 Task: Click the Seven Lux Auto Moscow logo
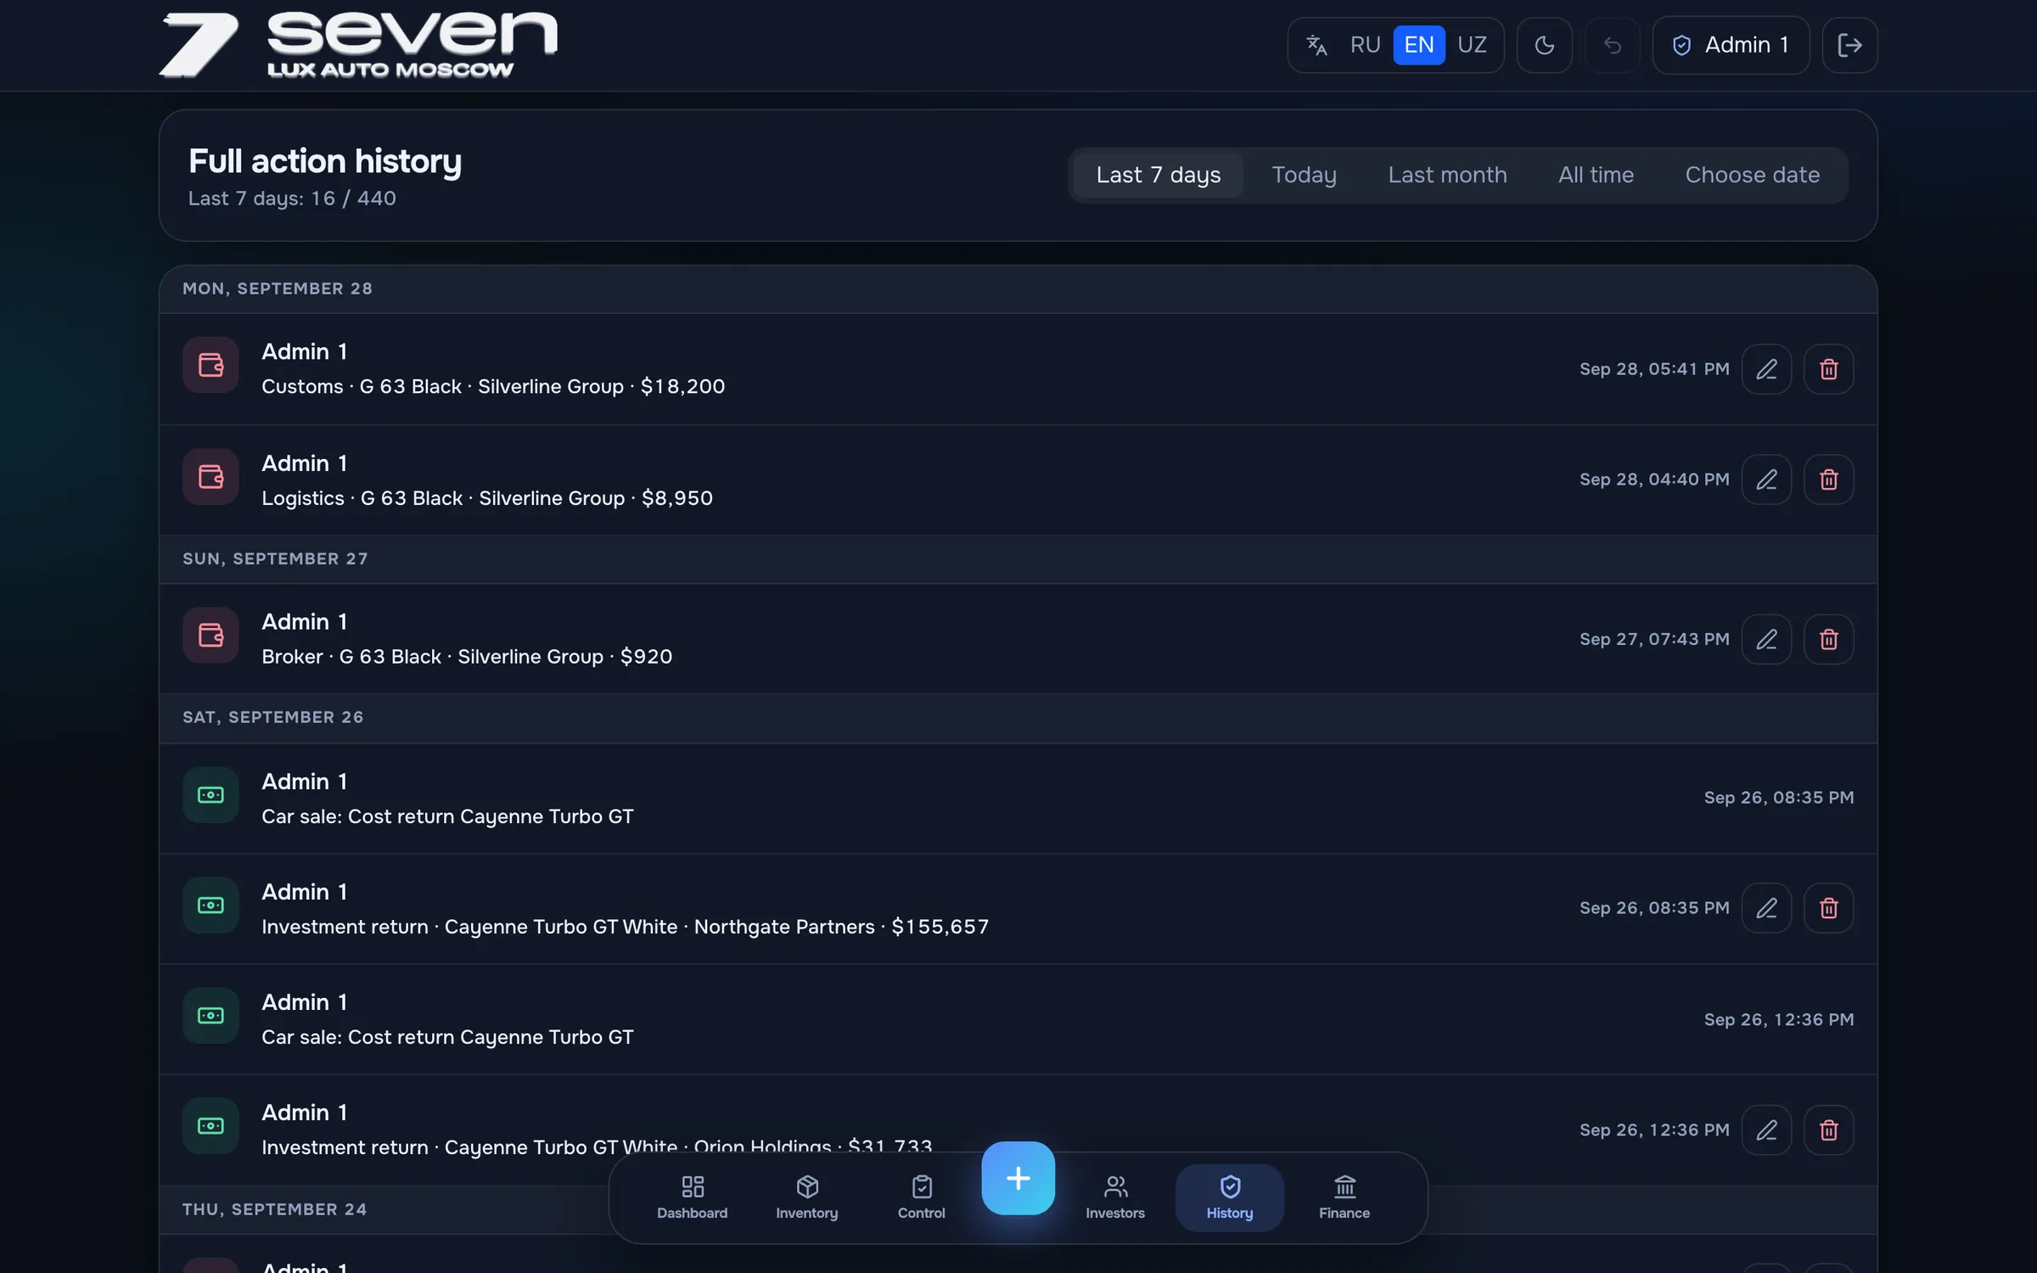(358, 45)
